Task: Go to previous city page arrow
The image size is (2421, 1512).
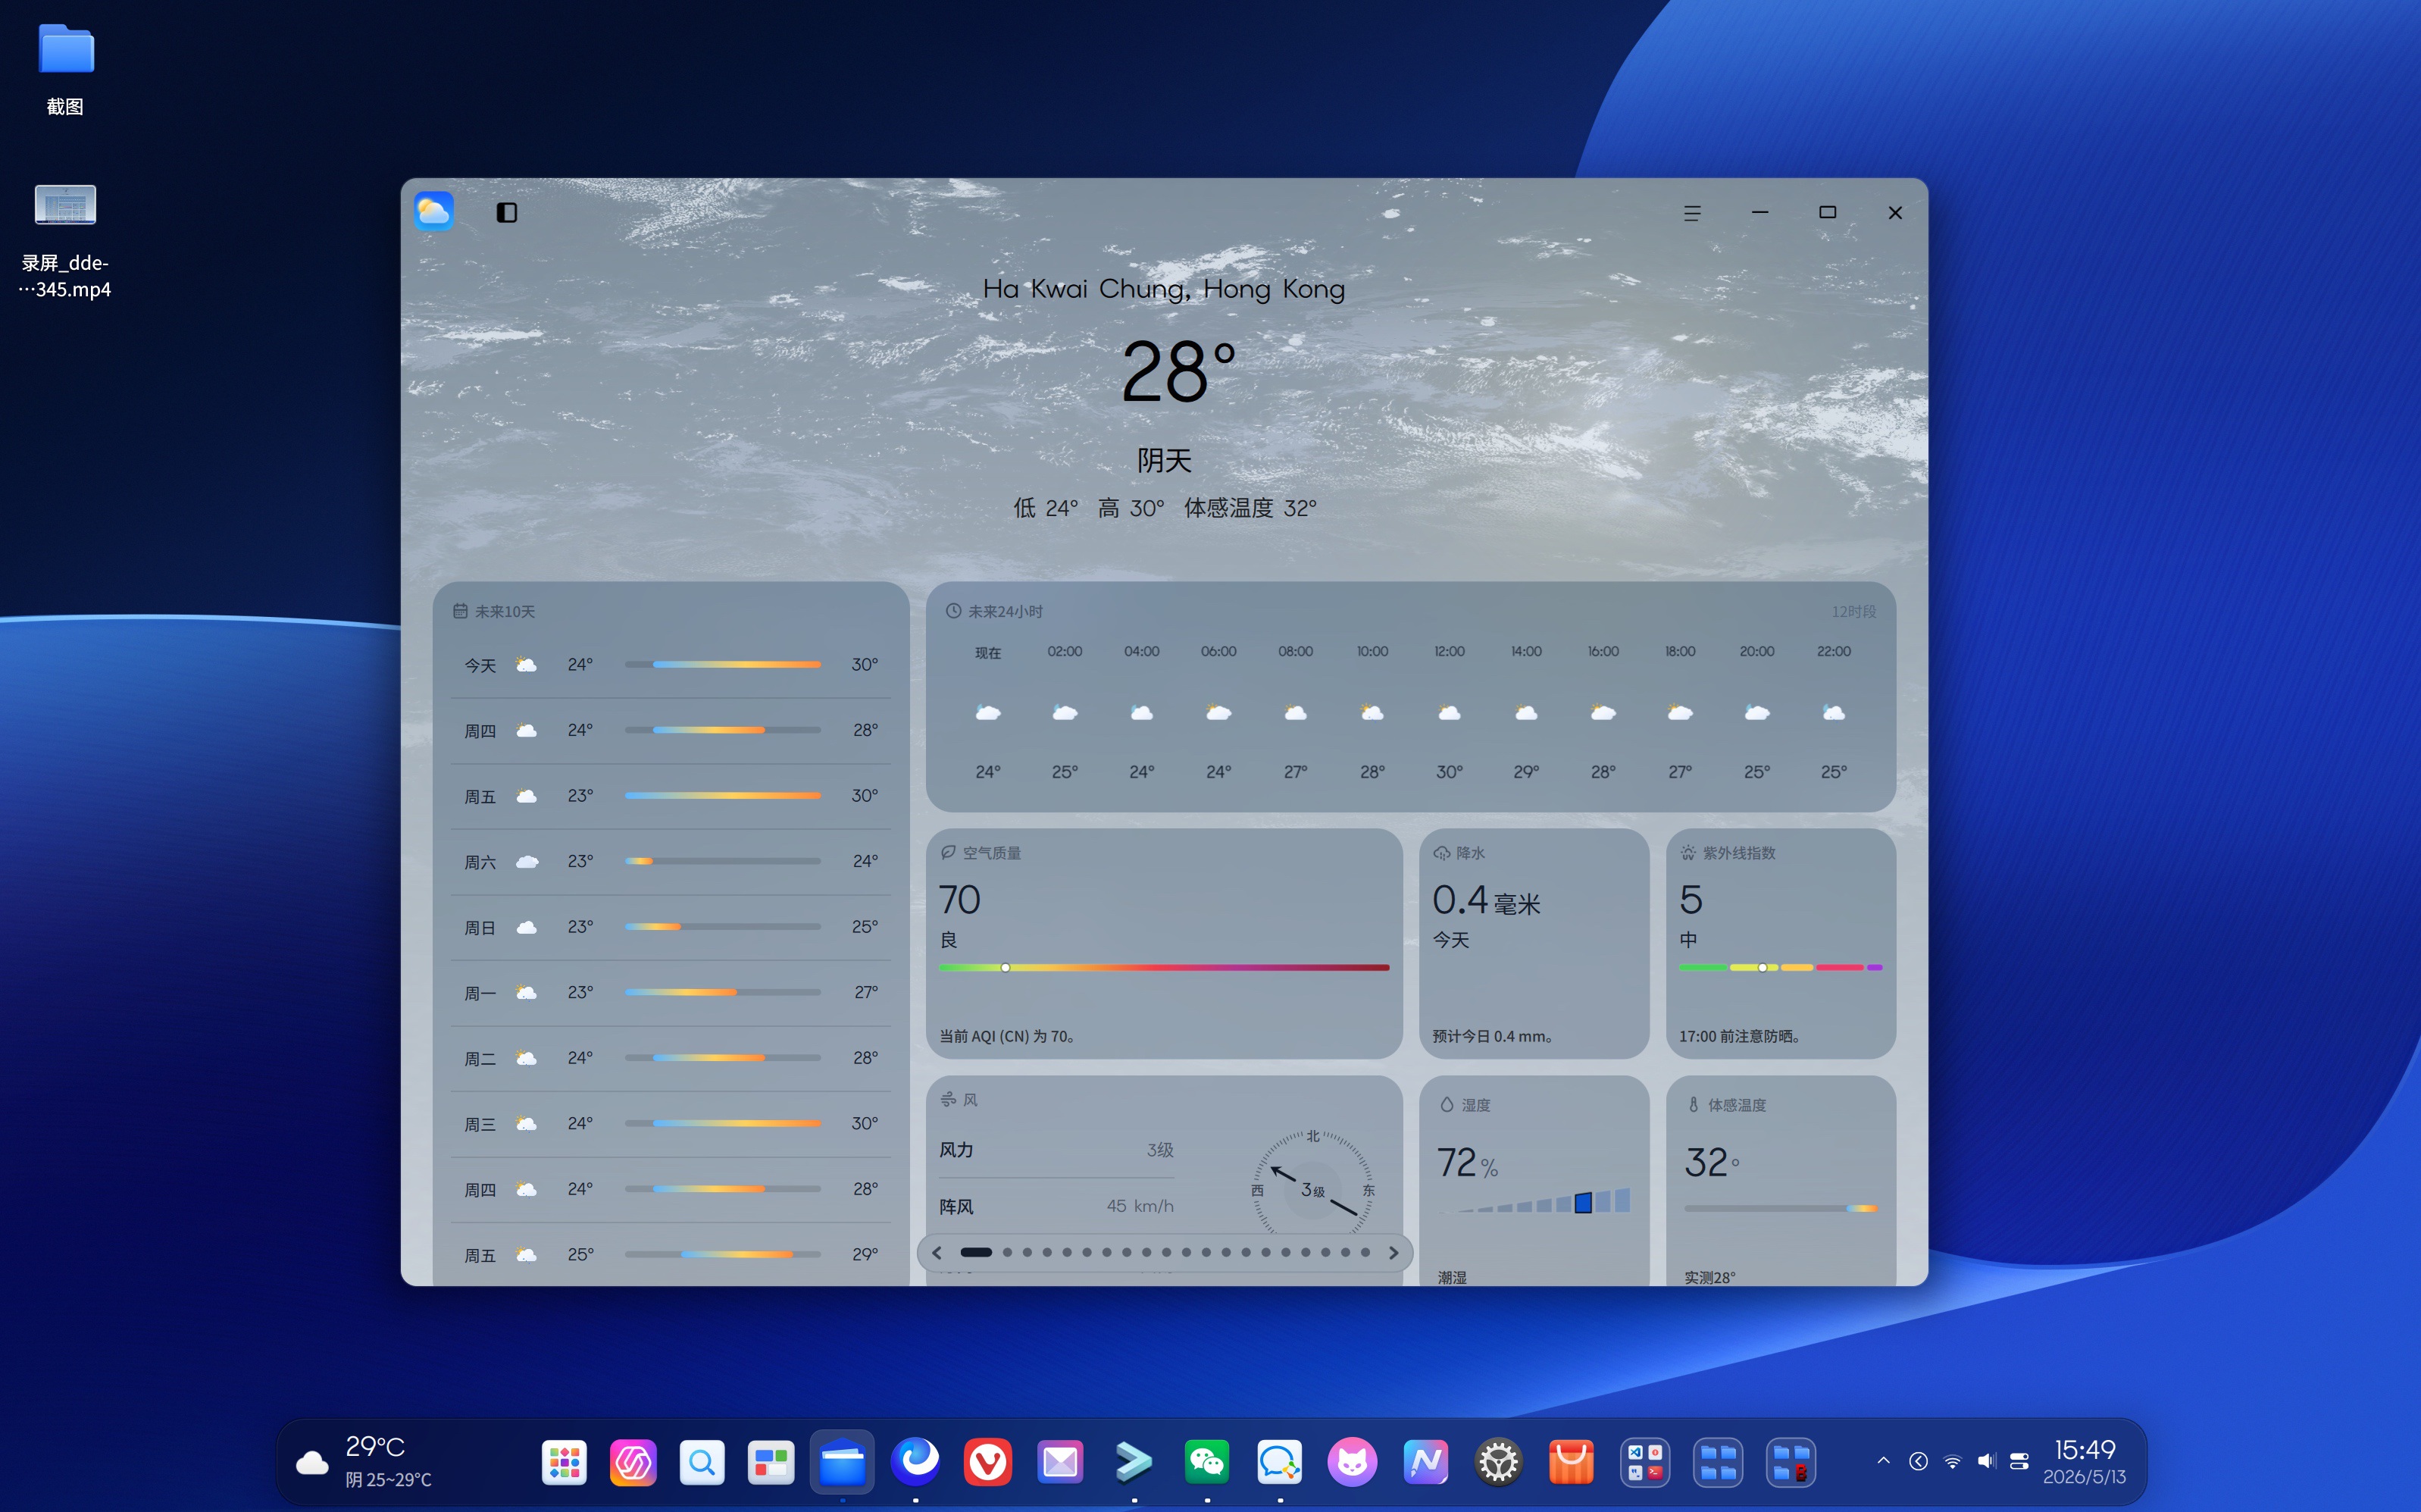Action: [x=937, y=1252]
